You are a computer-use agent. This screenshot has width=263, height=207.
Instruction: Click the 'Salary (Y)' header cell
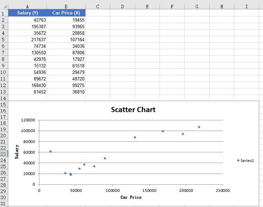(x=27, y=13)
